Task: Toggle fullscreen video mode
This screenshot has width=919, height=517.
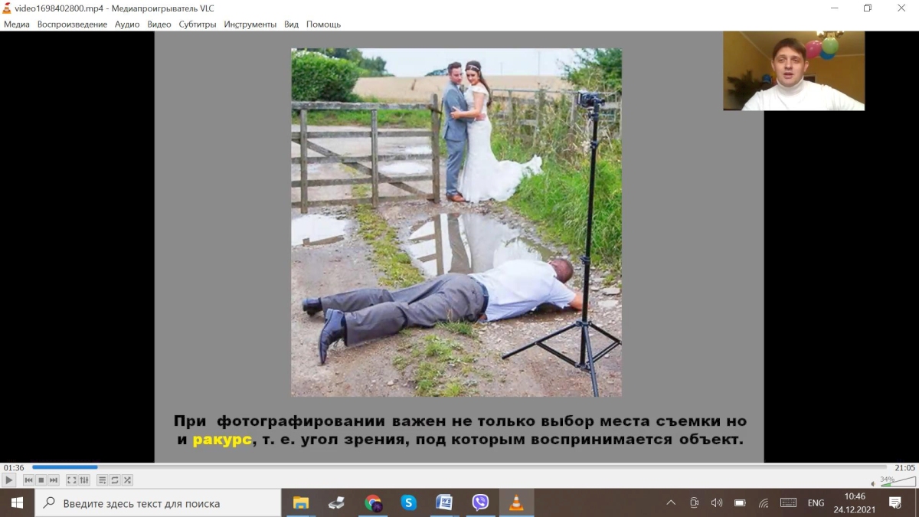Action: tap(72, 480)
